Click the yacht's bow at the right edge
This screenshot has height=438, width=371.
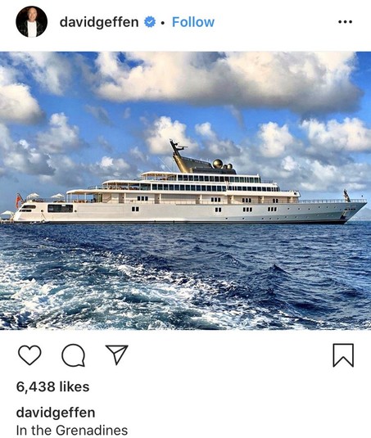(x=355, y=210)
